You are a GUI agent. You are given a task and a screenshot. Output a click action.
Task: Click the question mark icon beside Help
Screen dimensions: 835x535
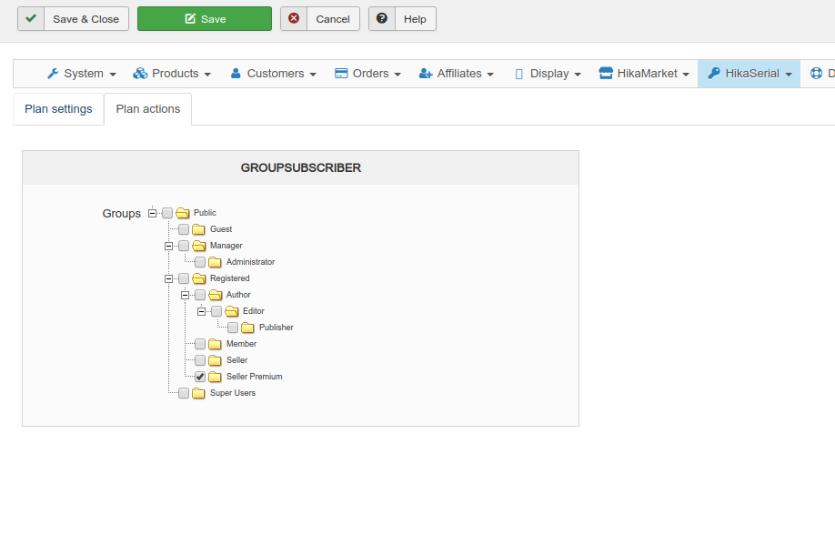382,18
